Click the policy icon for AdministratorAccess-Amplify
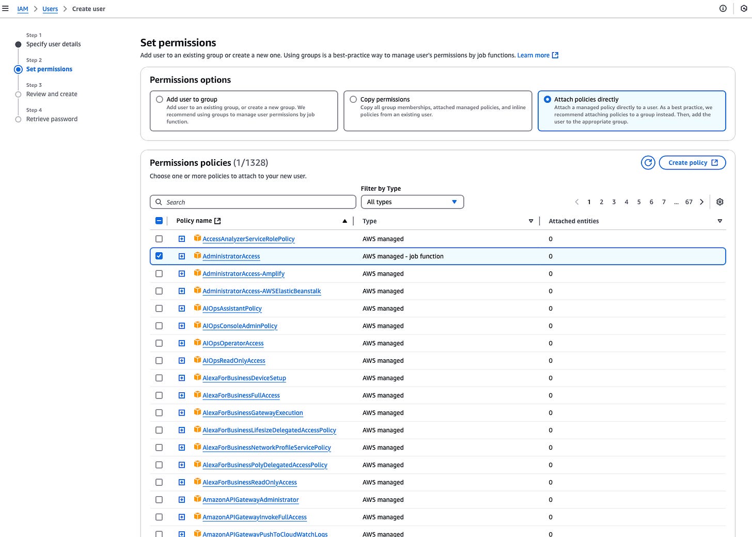 197,273
